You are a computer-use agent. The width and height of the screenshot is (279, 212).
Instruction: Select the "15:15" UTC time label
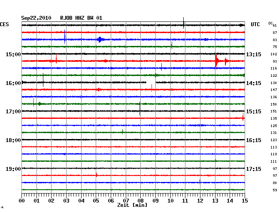[x=254, y=112]
